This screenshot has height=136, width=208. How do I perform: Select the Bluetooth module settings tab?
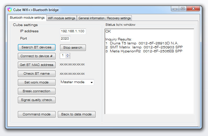click(x=27, y=18)
